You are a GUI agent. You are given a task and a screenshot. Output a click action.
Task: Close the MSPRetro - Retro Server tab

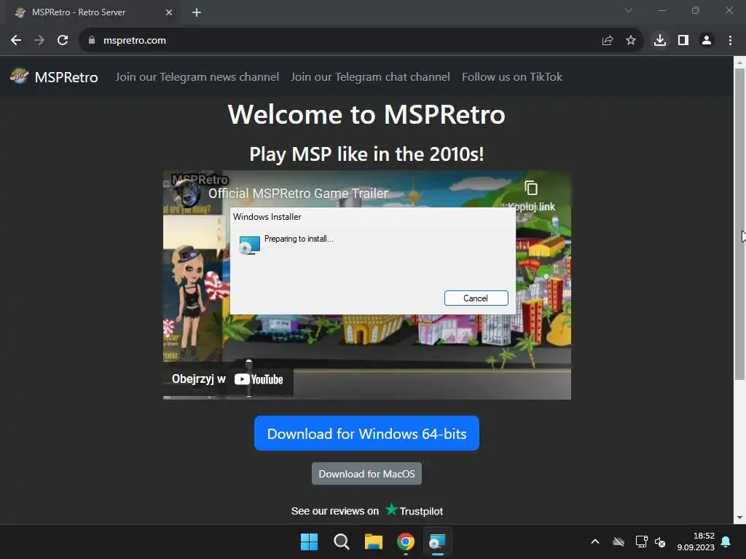(x=169, y=12)
